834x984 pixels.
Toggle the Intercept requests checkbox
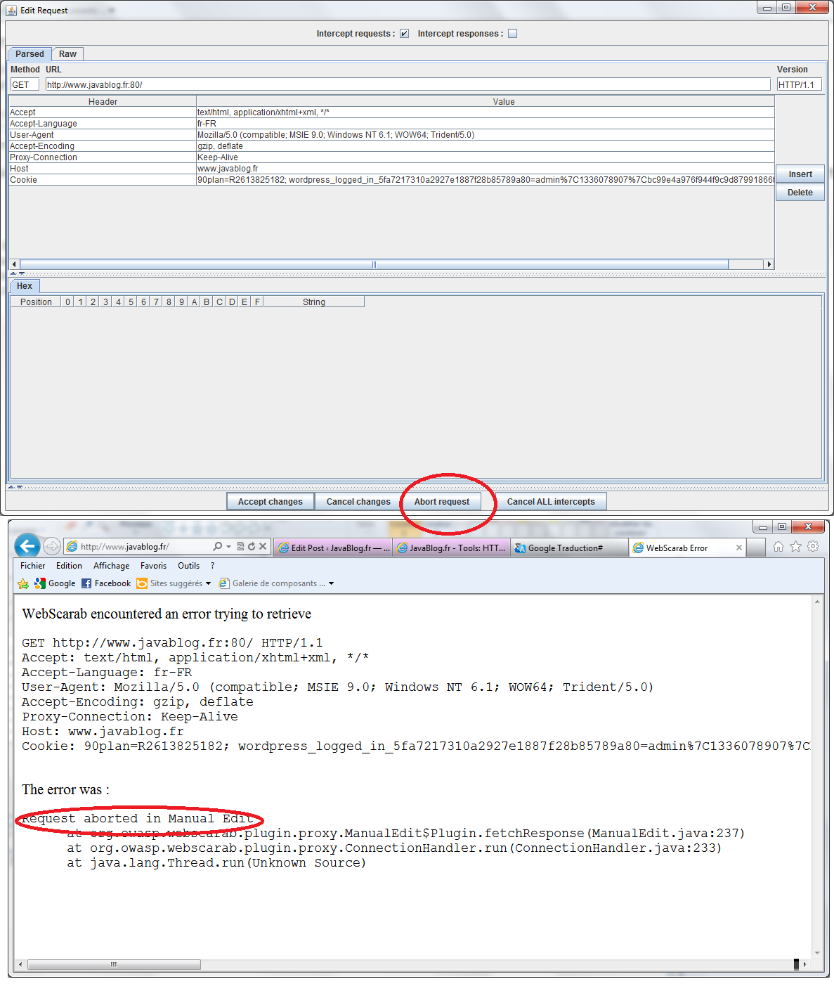pos(404,34)
